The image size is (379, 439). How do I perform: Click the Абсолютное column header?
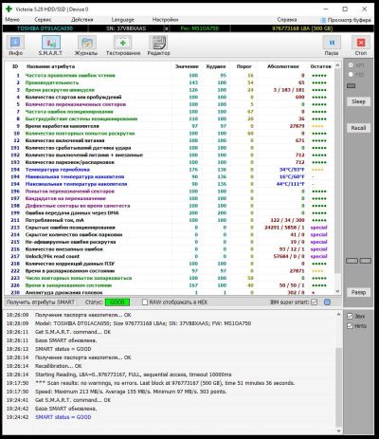(x=283, y=66)
